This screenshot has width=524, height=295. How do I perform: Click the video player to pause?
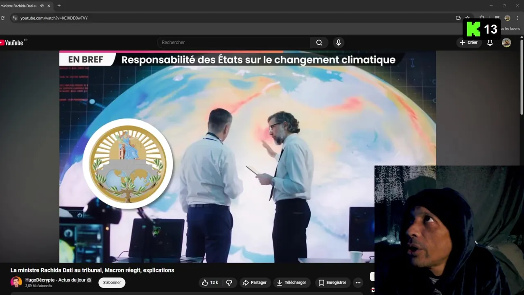coord(248,157)
